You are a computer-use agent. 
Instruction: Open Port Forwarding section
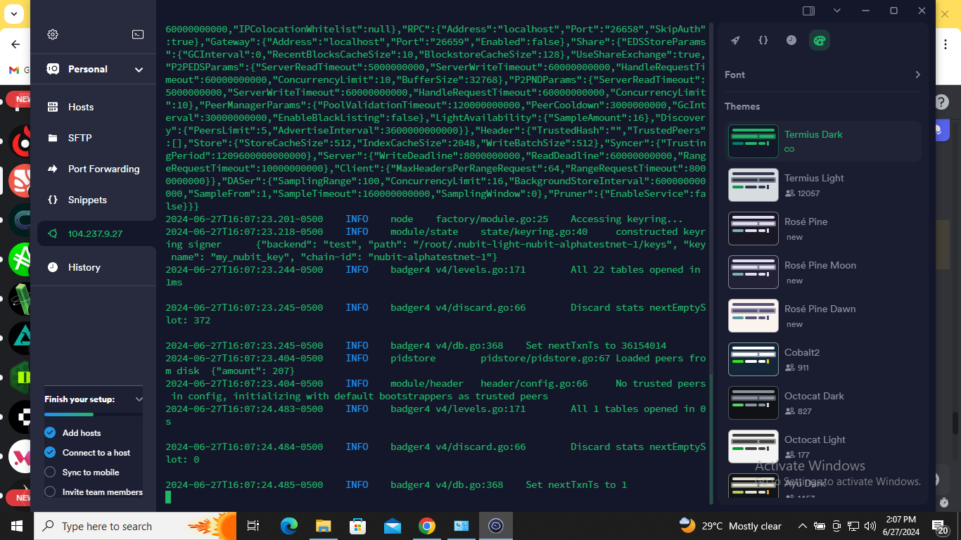coord(93,169)
